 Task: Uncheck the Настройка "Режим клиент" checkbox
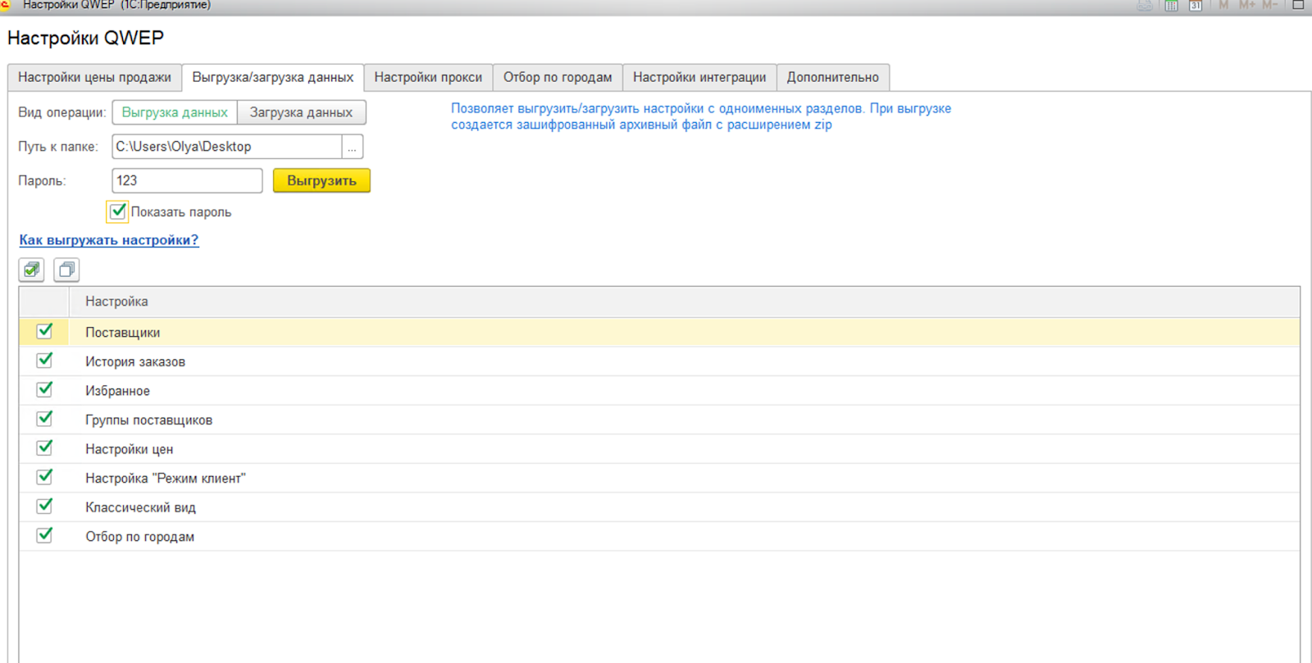point(44,477)
